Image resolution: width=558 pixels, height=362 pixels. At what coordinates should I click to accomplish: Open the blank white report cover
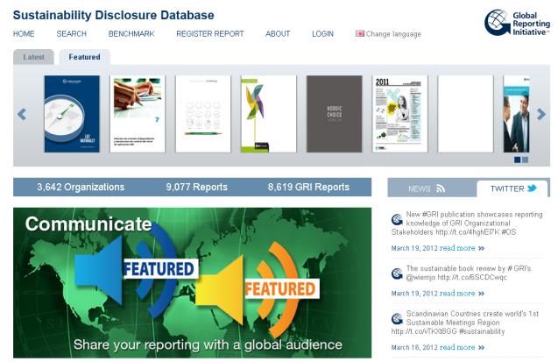tap(465, 114)
